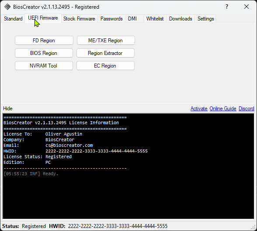Image resolution: width=257 pixels, height=231 pixels.
Task: Click the BiosCreator logo icon in title bar
Action: [x=7, y=7]
